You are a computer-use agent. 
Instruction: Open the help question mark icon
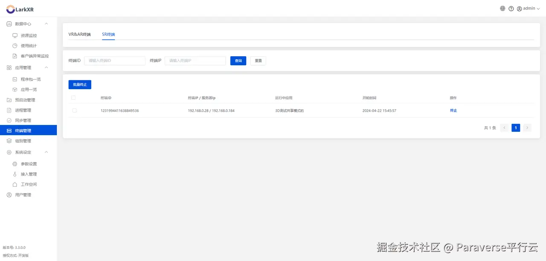(511, 9)
